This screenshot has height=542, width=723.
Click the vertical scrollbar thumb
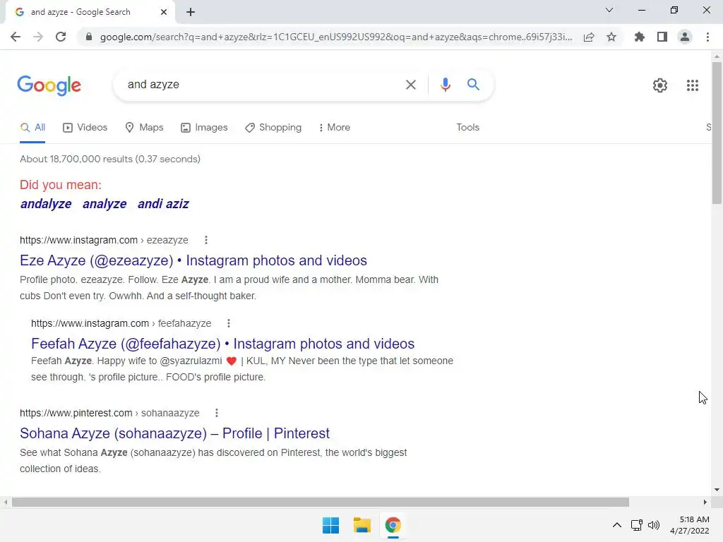tap(717, 133)
